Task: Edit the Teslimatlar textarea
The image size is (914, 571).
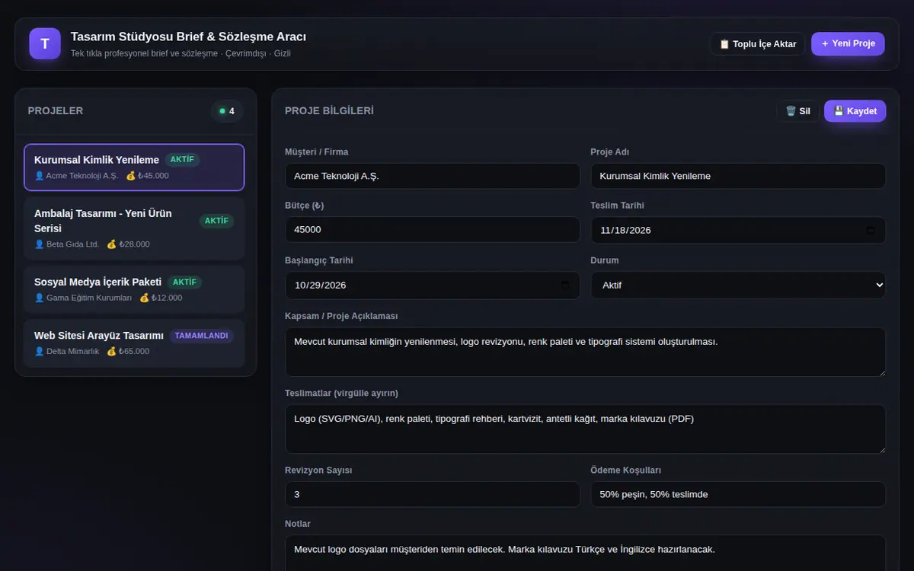Action: click(x=585, y=429)
